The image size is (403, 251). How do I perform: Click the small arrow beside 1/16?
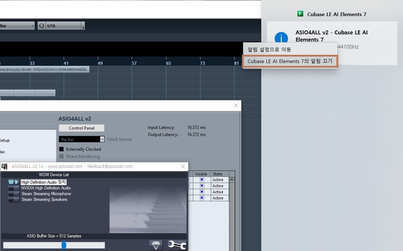coord(83,26)
